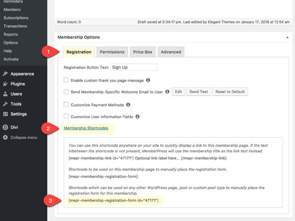Collapse the Membership Options panel arrow
This screenshot has height=221, width=295.
pos(288,37)
